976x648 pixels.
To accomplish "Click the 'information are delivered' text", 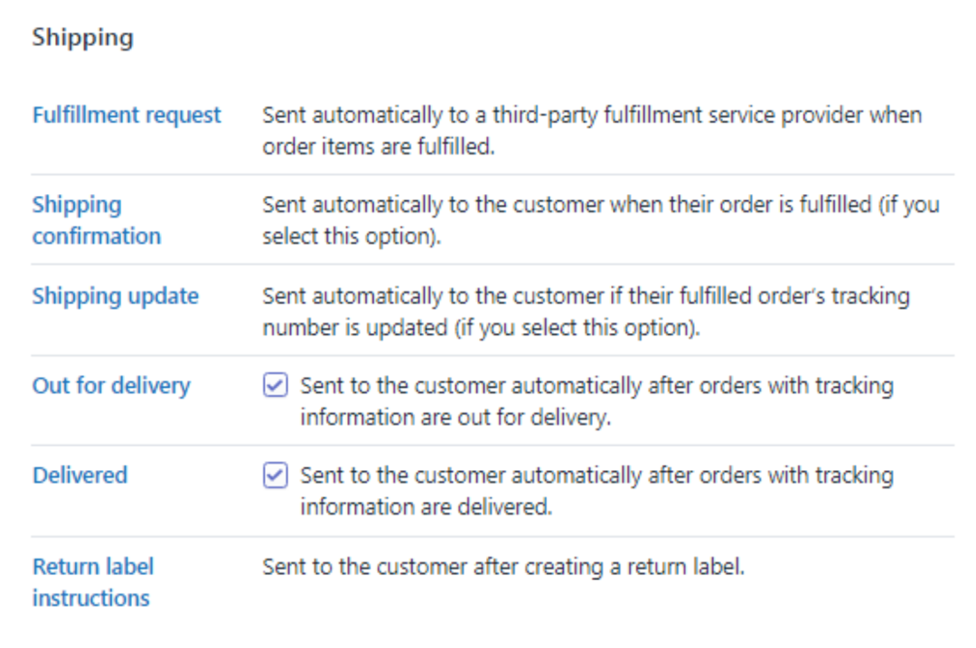I will point(426,507).
